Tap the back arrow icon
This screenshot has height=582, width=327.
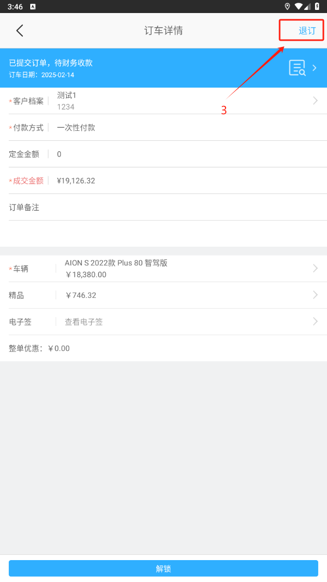[20, 30]
